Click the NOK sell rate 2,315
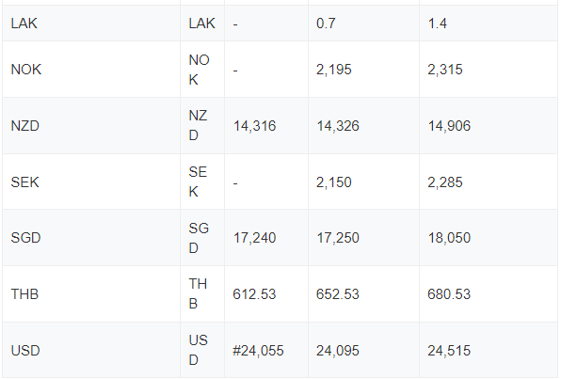 click(x=445, y=70)
